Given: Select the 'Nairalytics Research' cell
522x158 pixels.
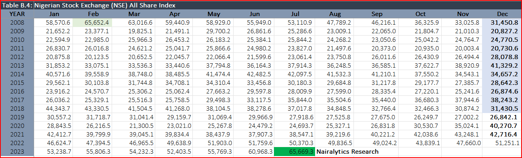Looking at the screenshot, I should click(347, 151).
